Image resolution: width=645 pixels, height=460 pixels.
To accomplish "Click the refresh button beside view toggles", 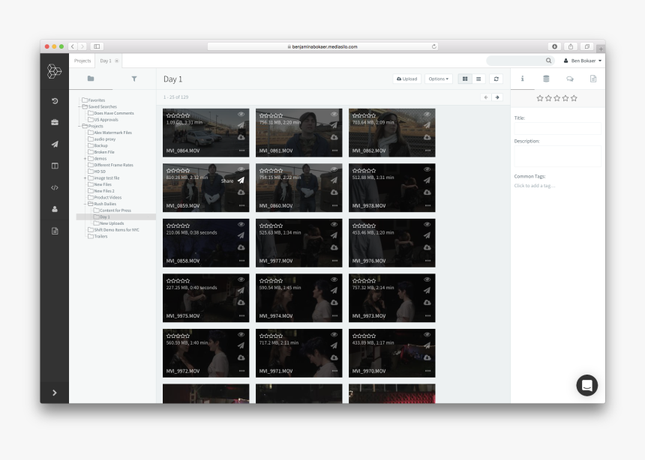I will tap(496, 79).
